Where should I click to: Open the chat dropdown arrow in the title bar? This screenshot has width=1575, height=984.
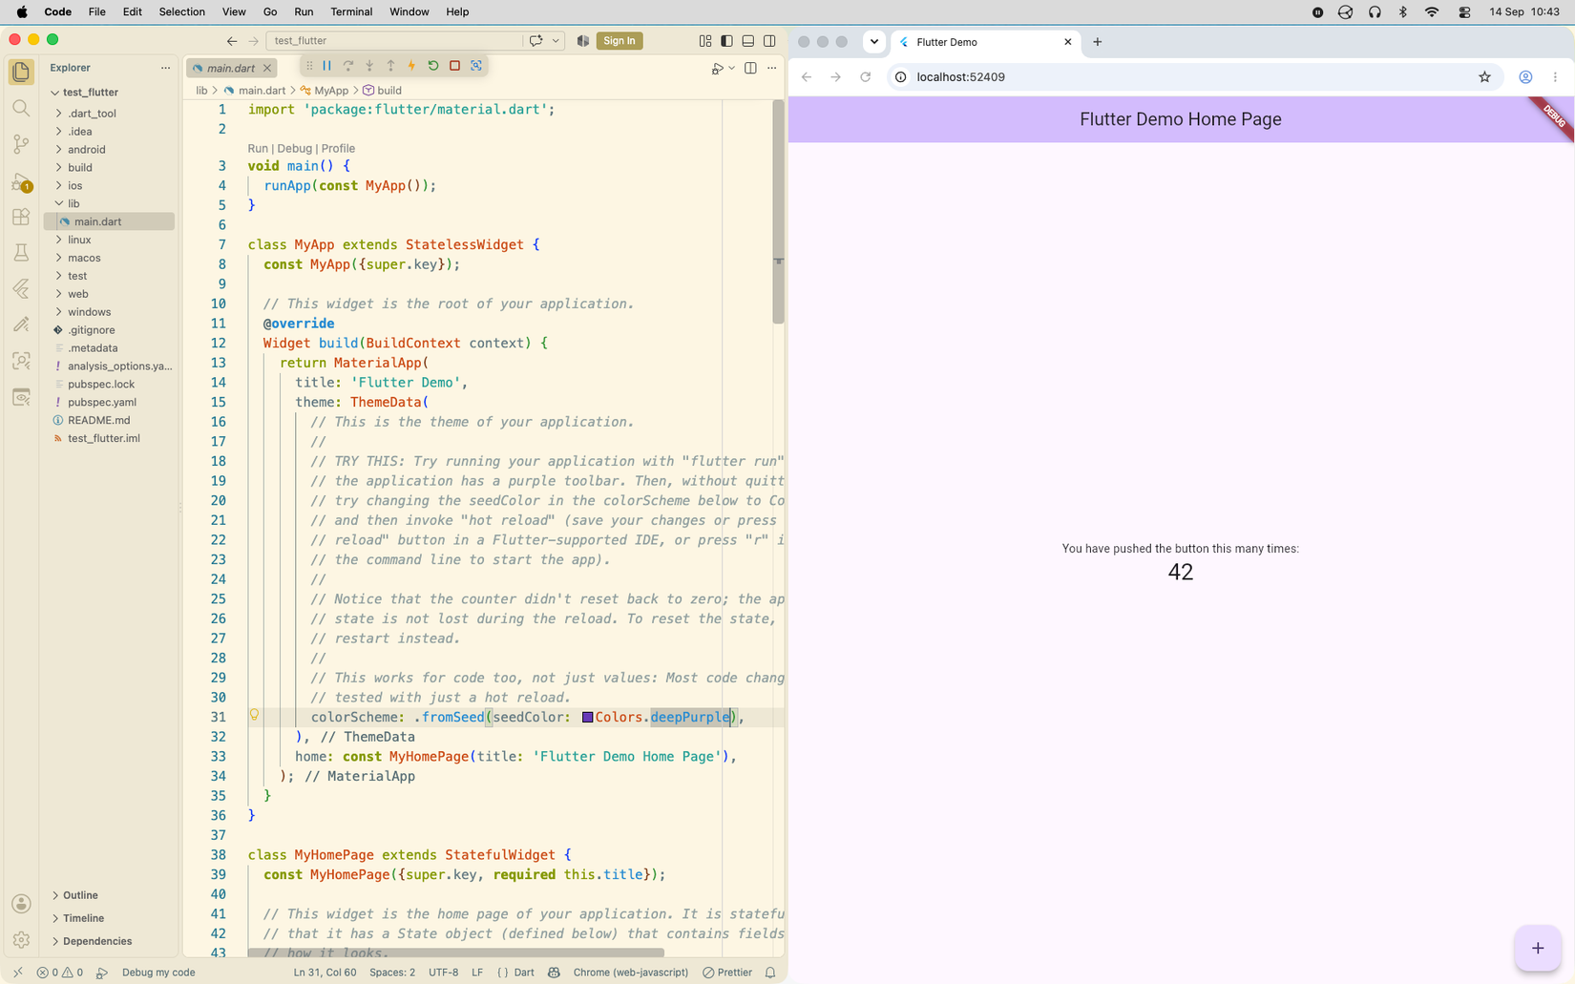point(556,41)
